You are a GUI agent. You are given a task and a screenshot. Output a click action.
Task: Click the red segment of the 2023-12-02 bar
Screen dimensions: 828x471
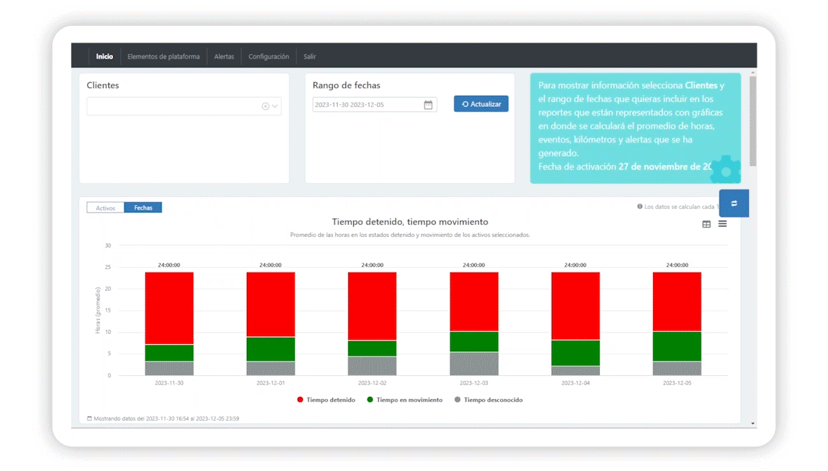(372, 306)
